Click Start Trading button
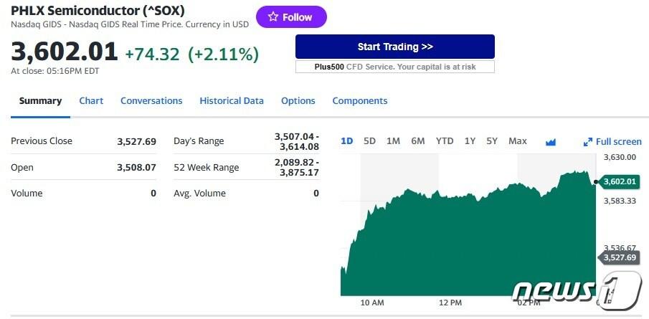The image size is (649, 319). 395,47
